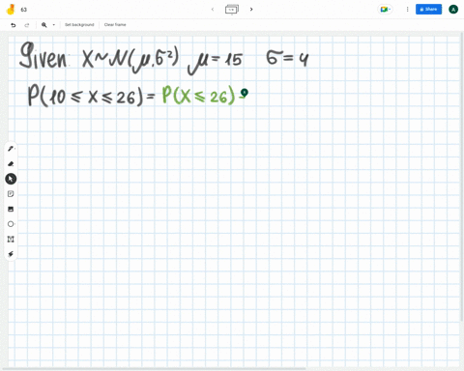
Task: Go to the next frame
Action: coord(251,10)
